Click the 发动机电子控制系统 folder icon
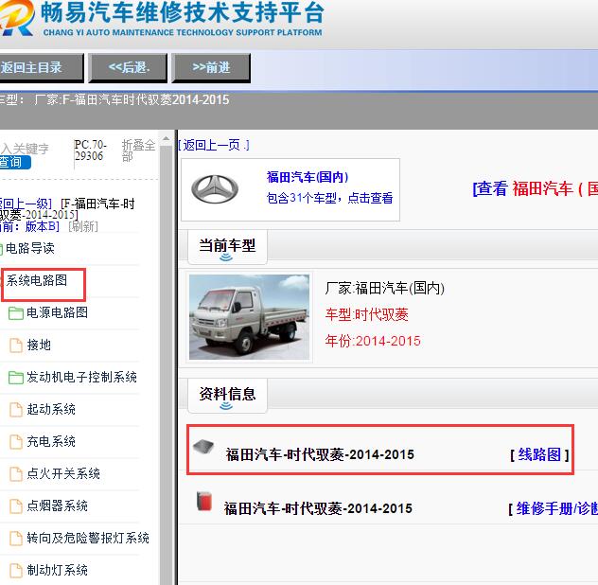The width and height of the screenshot is (598, 585). tap(16, 378)
